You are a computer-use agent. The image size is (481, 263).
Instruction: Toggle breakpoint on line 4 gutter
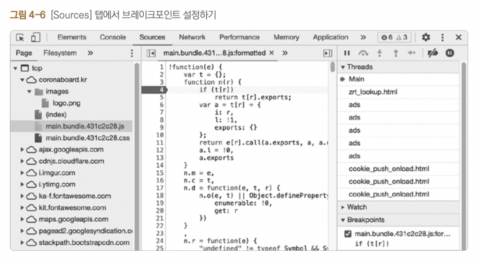click(154, 90)
